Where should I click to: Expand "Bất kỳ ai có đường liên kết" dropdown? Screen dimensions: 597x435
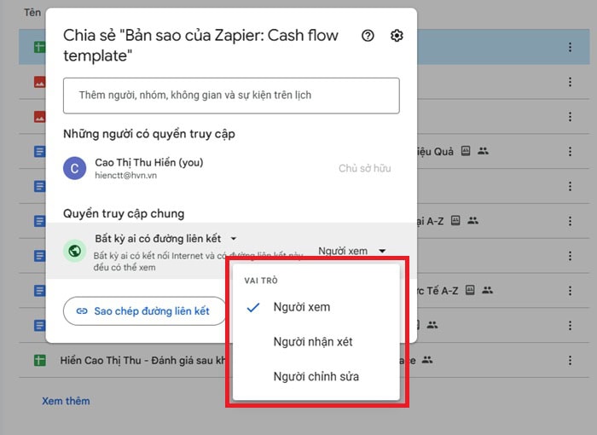pyautogui.click(x=165, y=239)
